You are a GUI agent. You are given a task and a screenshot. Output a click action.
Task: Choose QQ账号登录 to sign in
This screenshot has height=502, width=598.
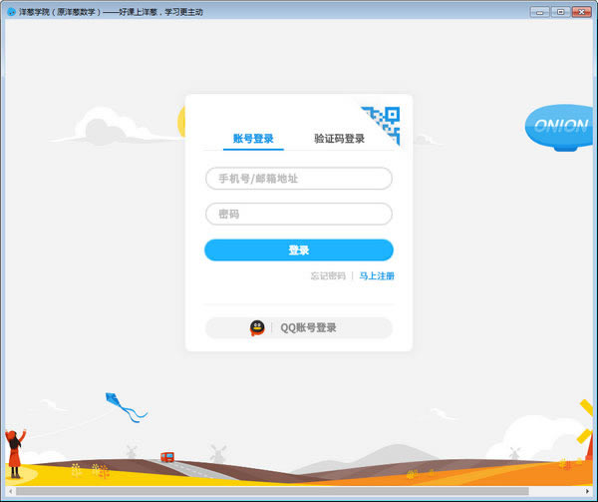pos(299,328)
